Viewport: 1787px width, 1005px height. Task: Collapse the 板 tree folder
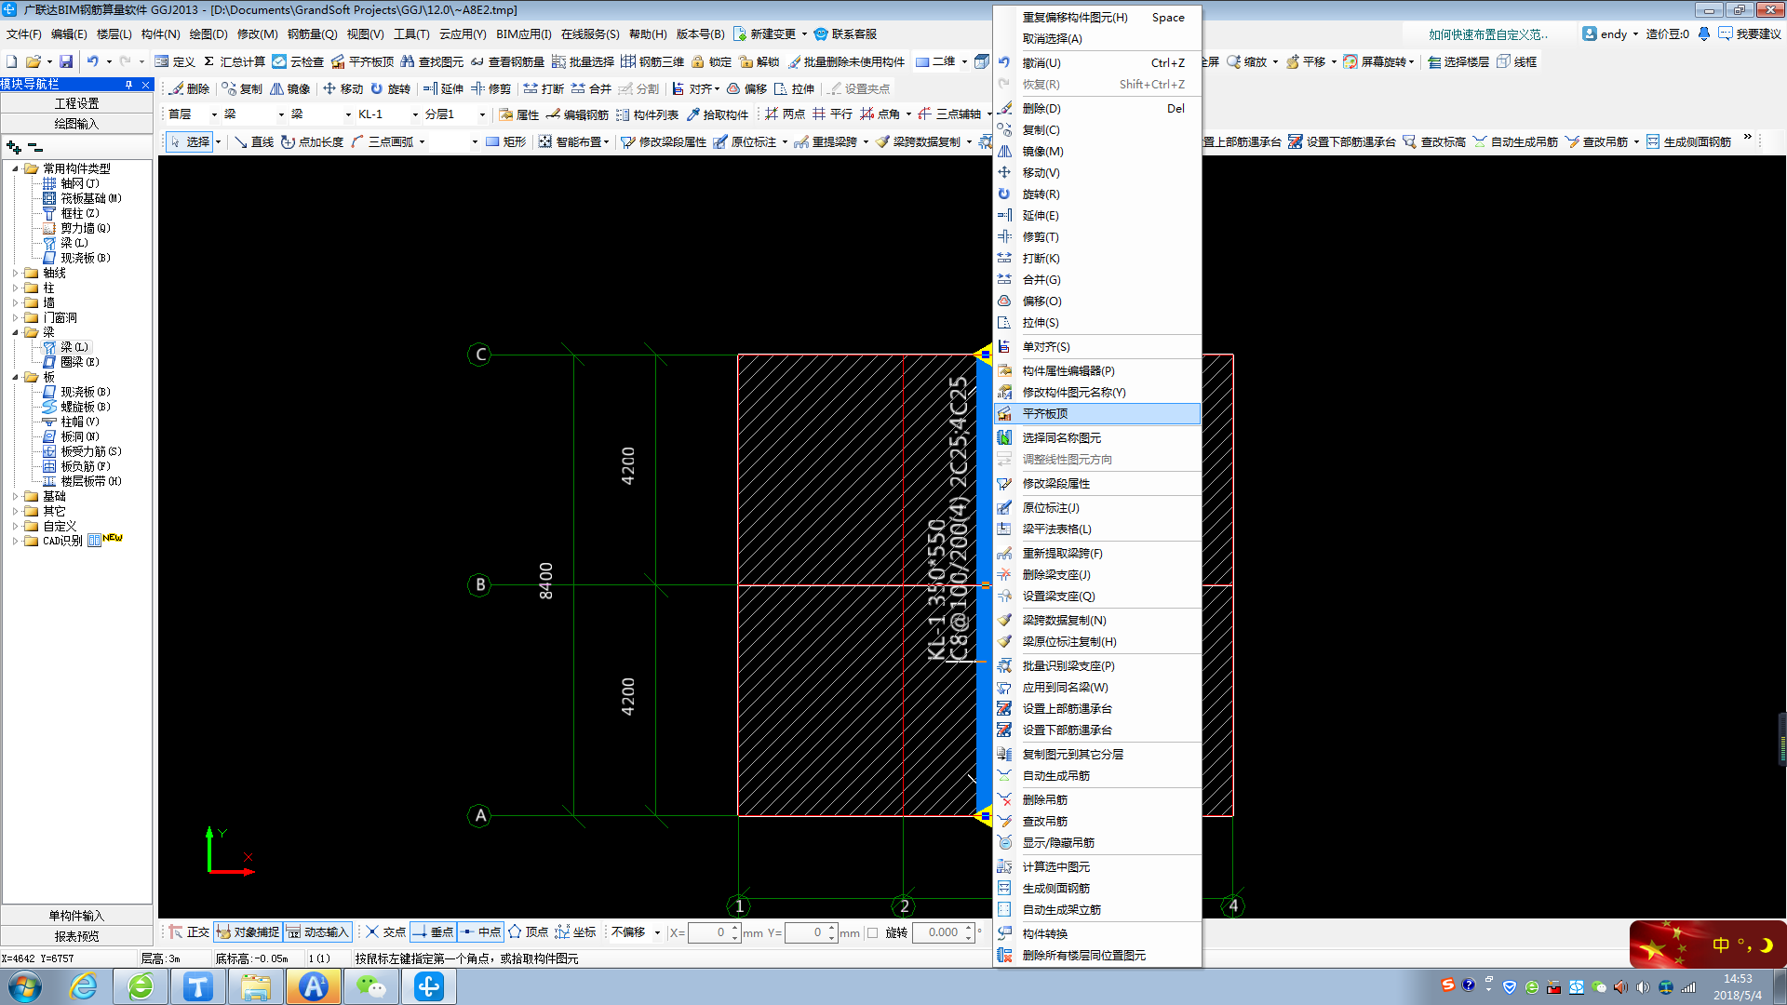15,377
